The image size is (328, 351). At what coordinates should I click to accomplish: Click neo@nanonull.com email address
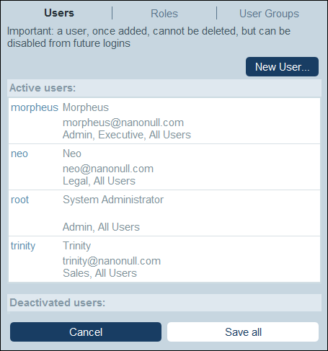click(108, 169)
